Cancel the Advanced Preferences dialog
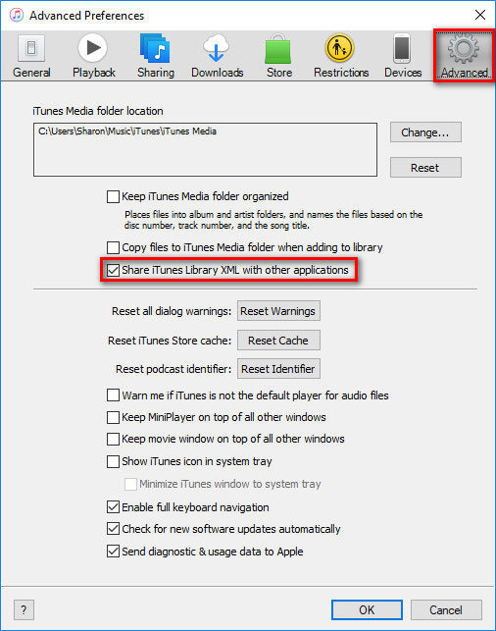496x631 pixels. click(x=446, y=610)
